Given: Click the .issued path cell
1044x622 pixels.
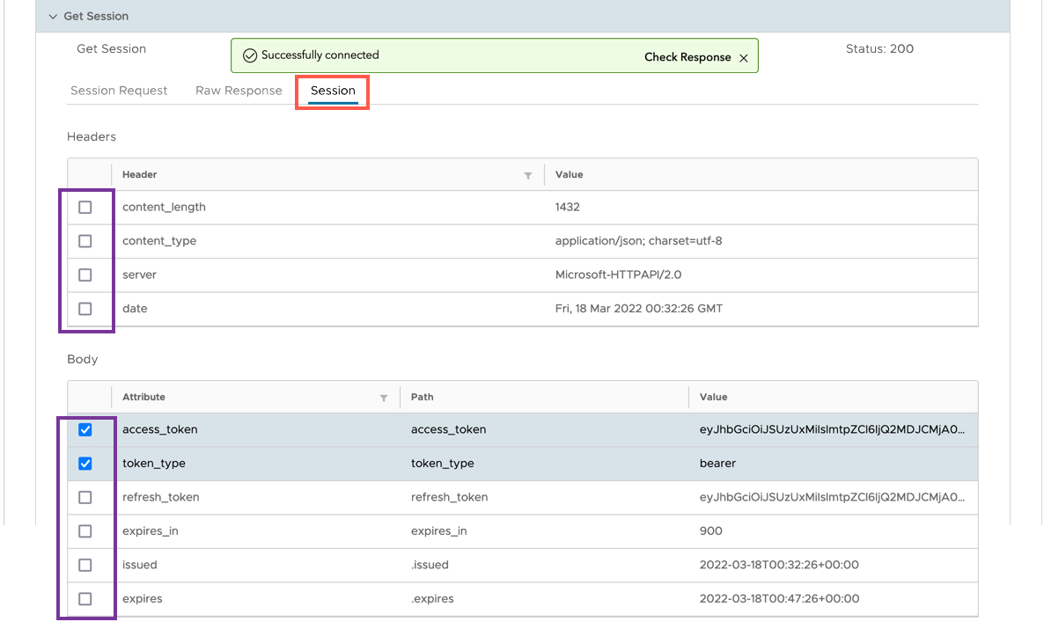Looking at the screenshot, I should [430, 565].
